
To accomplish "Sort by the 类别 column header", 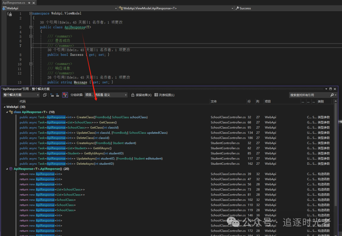I will pyautogui.click(x=320, y=101).
